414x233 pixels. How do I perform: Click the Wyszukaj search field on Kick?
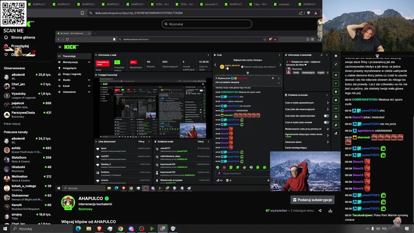[207, 24]
